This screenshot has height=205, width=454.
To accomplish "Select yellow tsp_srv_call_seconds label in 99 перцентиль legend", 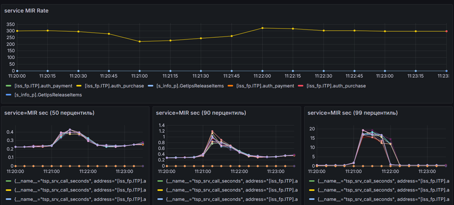I will [383, 190].
